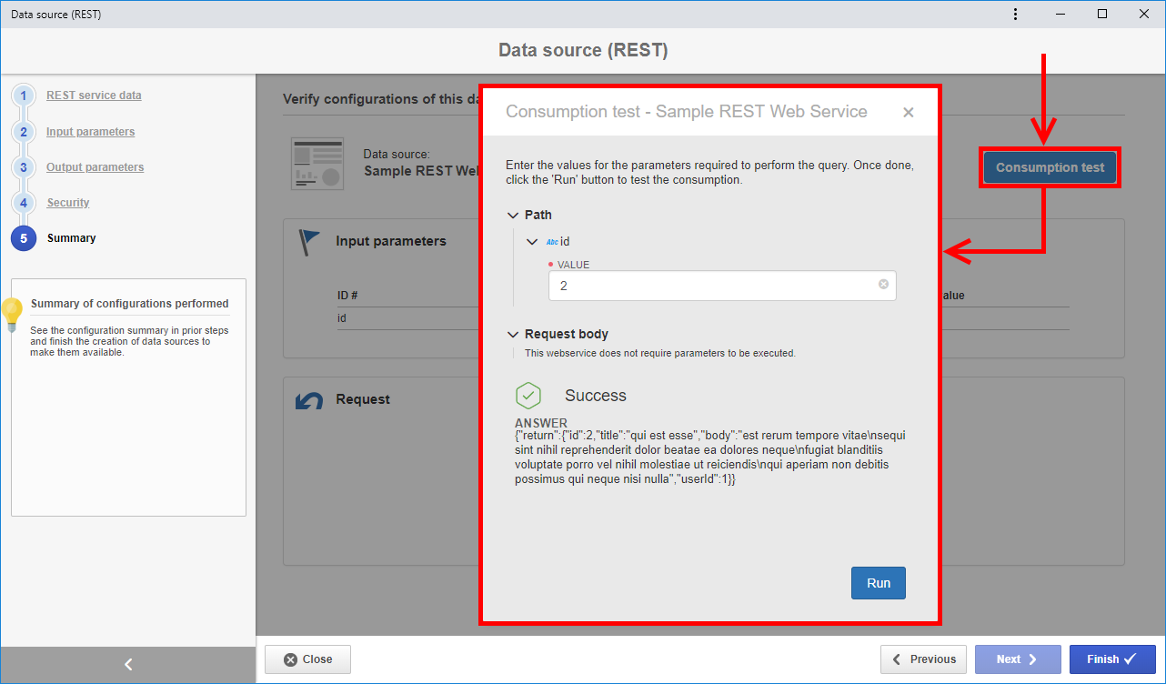Click the step 2 circle icon
1166x684 pixels.
(x=24, y=132)
